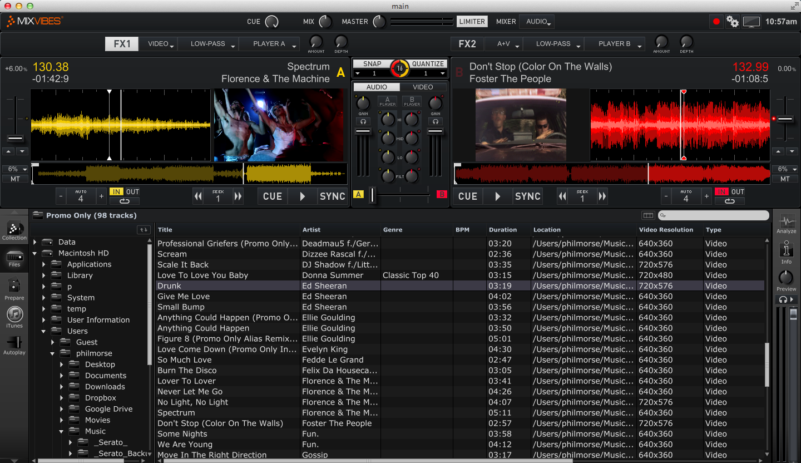Play deck B
The image size is (801, 463).
pos(497,196)
